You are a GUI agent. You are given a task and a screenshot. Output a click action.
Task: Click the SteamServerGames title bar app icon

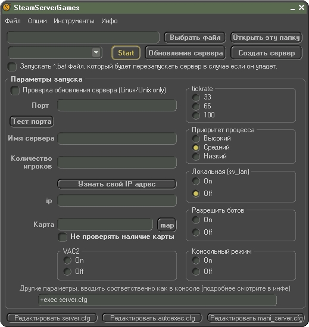click(7, 8)
